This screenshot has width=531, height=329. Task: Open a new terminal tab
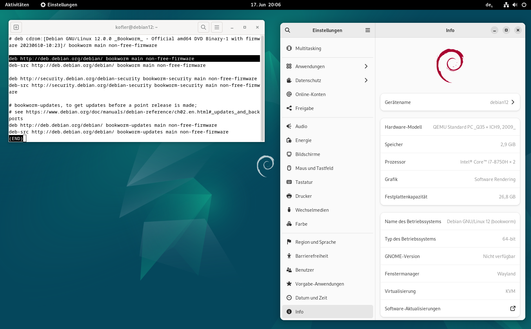tap(16, 27)
